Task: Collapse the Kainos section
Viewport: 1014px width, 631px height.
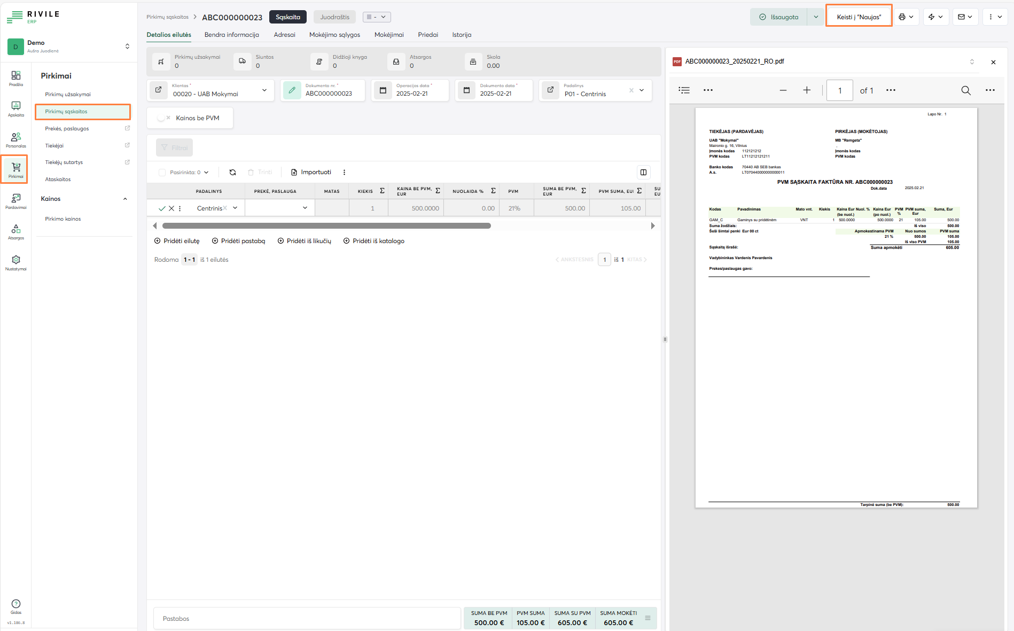Action: [x=125, y=199]
